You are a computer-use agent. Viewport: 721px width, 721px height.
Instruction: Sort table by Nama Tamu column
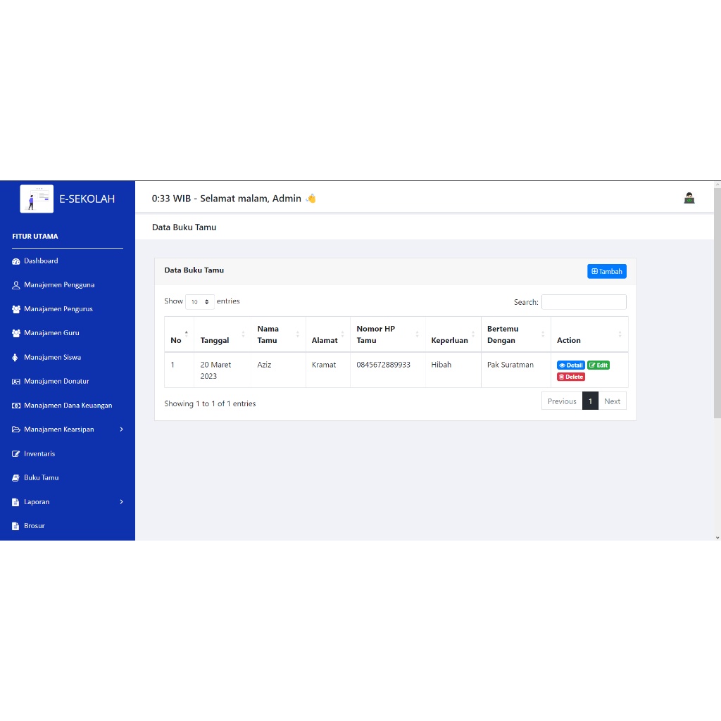tap(279, 334)
